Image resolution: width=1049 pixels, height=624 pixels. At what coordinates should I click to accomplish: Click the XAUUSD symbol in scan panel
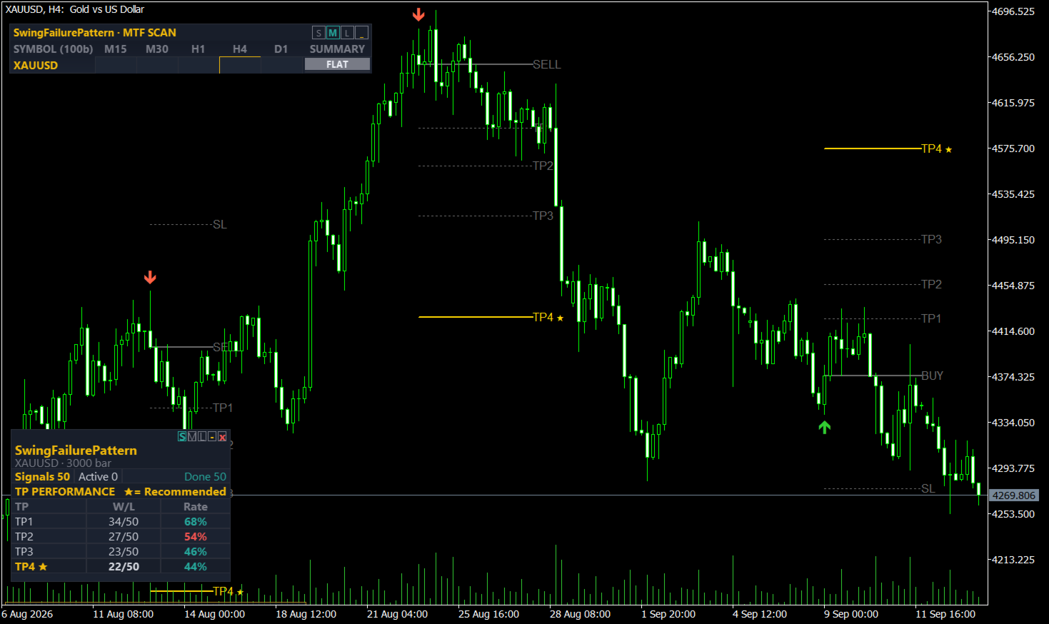pos(36,65)
